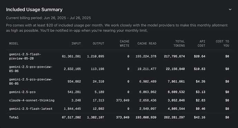
Task: Click the INPUT column header
Action: point(76,43)
